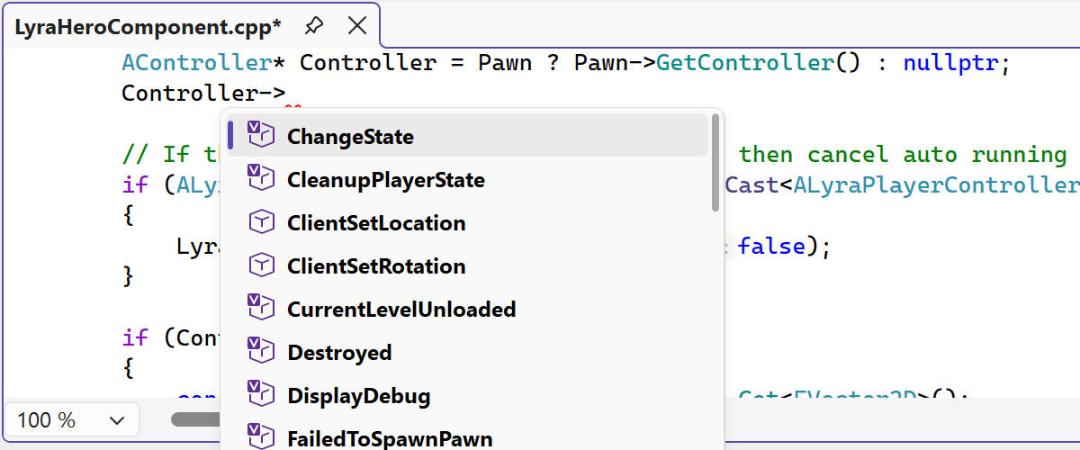Screen dimensions: 1080x450
Task: Click the ChangeState method icon
Action: tap(260, 136)
